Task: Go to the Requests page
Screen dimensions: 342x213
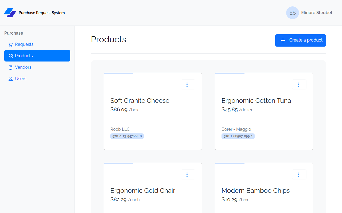Action: tap(37, 44)
